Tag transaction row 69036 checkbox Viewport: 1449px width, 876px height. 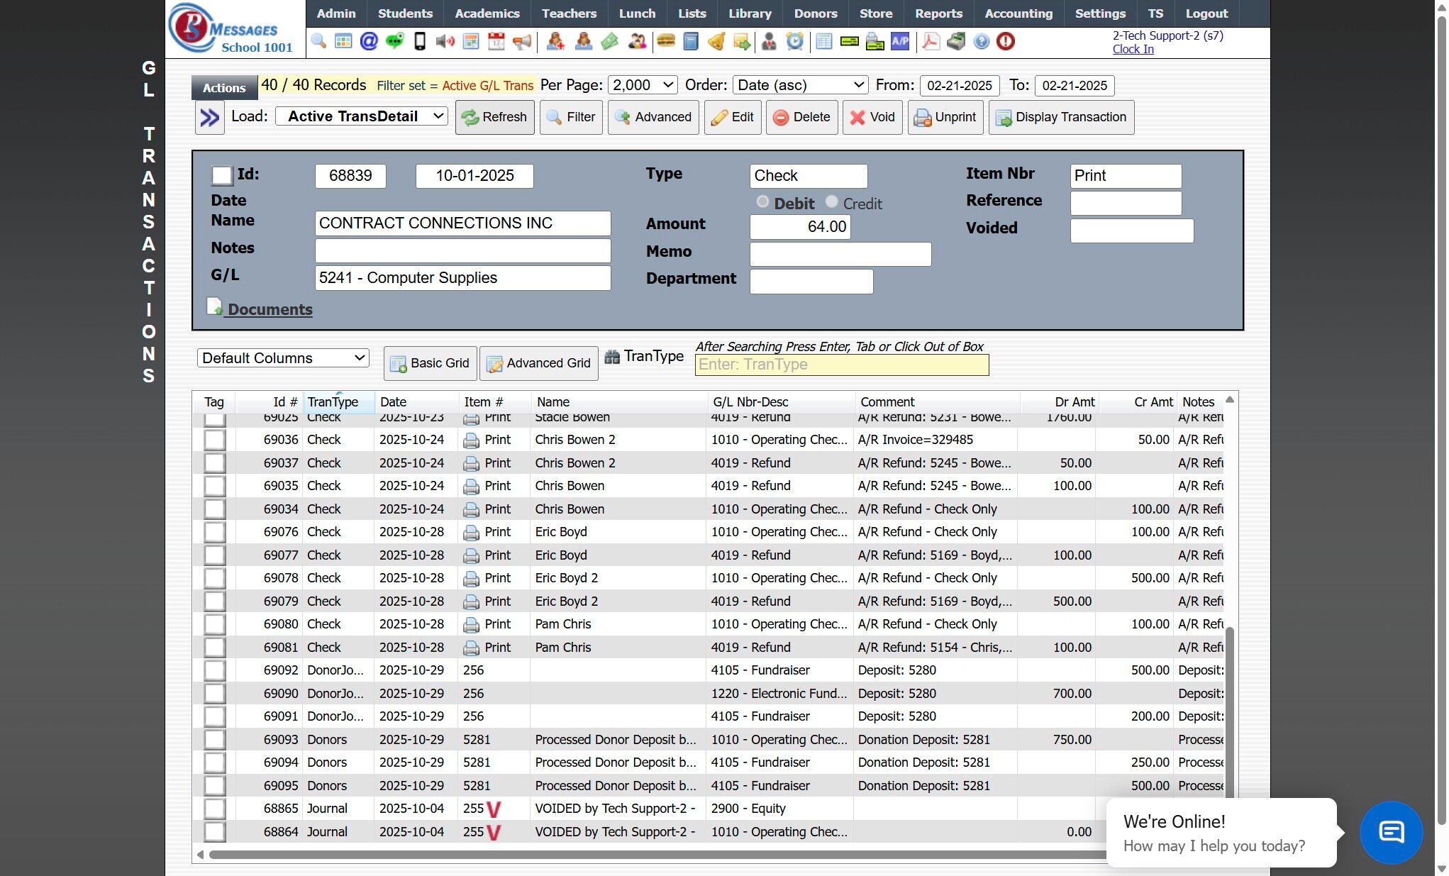[215, 440]
